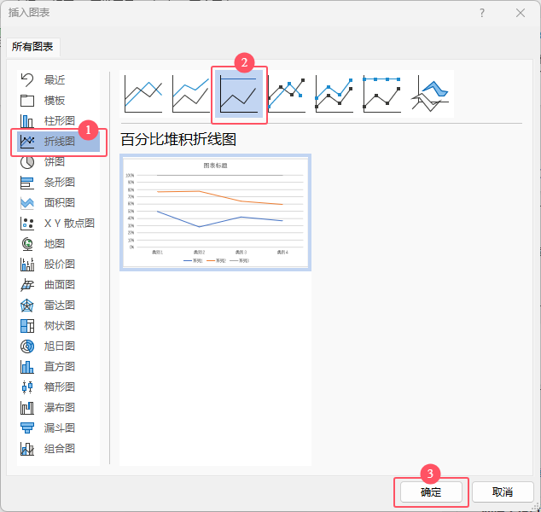Select the Sunburst (旭日图) category
Viewport: 541px width, 512px height.
(x=58, y=346)
